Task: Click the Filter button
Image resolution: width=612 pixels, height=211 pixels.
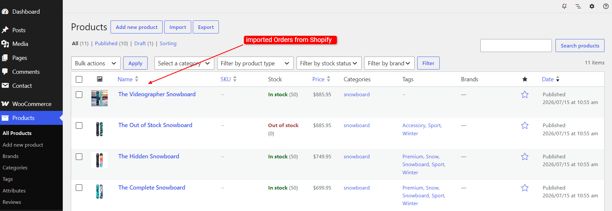Action: pyautogui.click(x=428, y=63)
